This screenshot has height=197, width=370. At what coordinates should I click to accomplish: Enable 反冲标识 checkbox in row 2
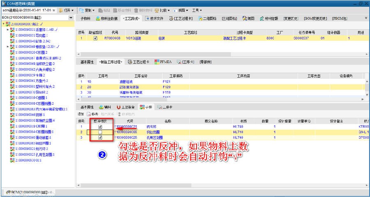(100, 132)
